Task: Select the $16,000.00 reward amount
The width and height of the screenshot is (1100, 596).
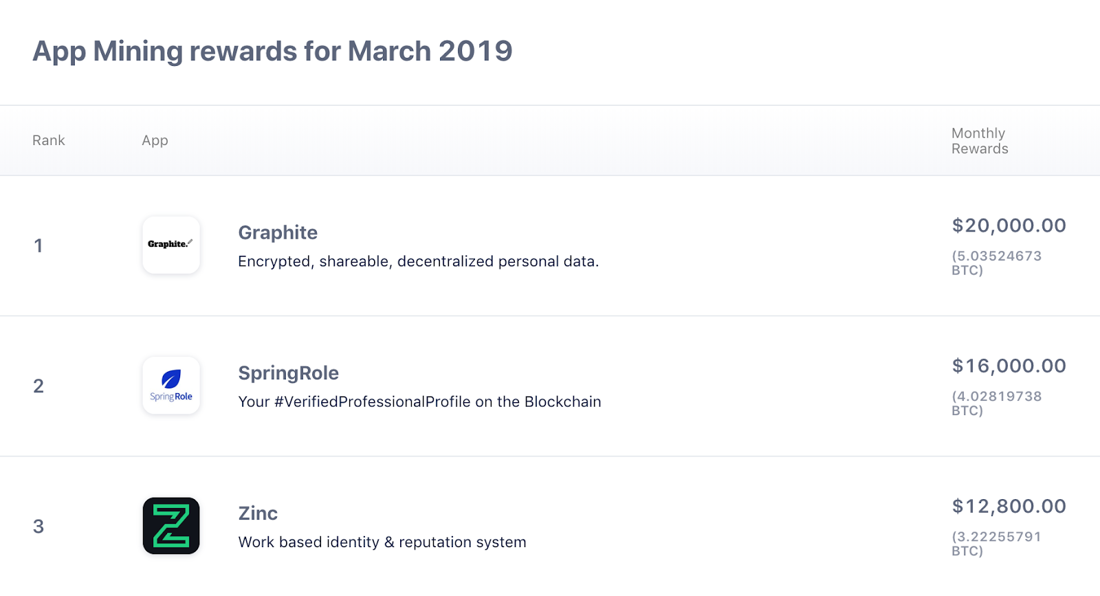Action: tap(1009, 366)
